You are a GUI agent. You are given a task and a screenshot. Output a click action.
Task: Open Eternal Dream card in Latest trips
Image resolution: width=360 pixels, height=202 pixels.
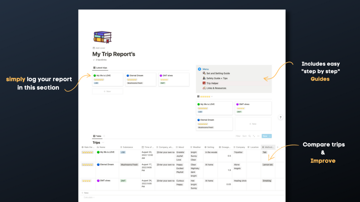[140, 79]
